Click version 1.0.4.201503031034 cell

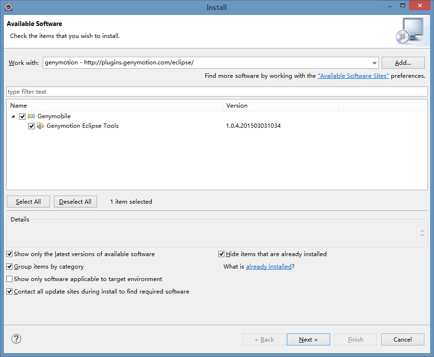[x=253, y=126]
